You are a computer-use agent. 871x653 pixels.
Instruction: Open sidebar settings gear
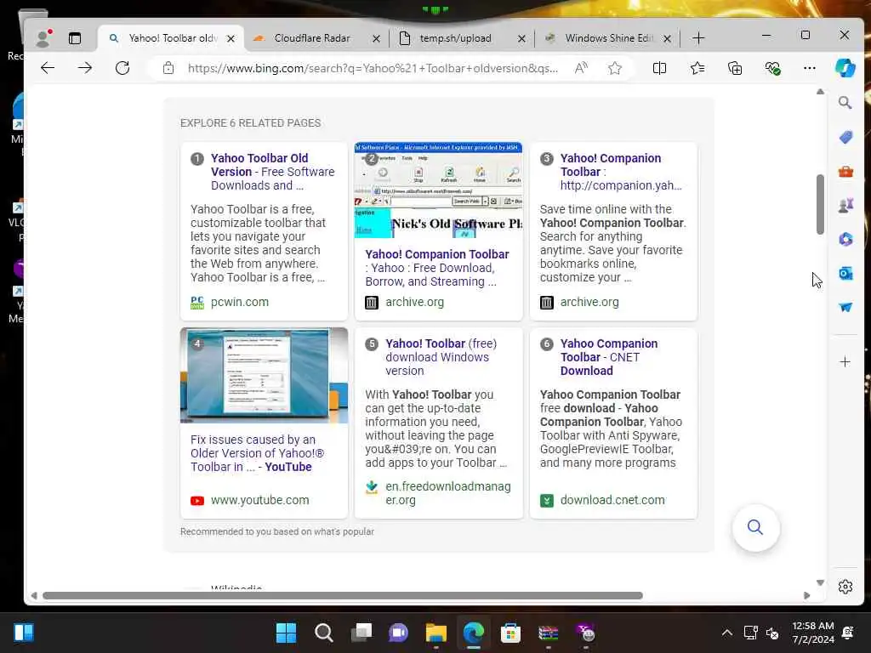pos(845,587)
